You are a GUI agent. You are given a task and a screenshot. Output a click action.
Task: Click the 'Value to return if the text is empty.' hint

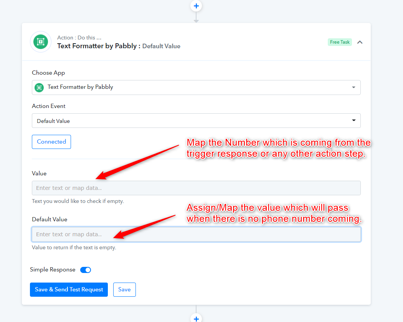74,247
